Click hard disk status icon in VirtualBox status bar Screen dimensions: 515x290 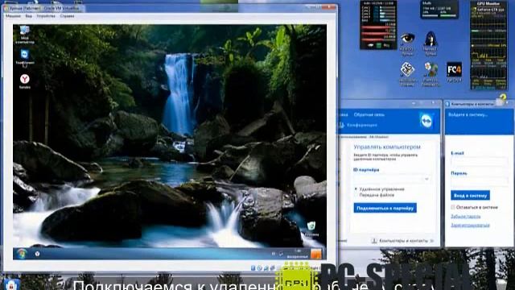click(253, 268)
